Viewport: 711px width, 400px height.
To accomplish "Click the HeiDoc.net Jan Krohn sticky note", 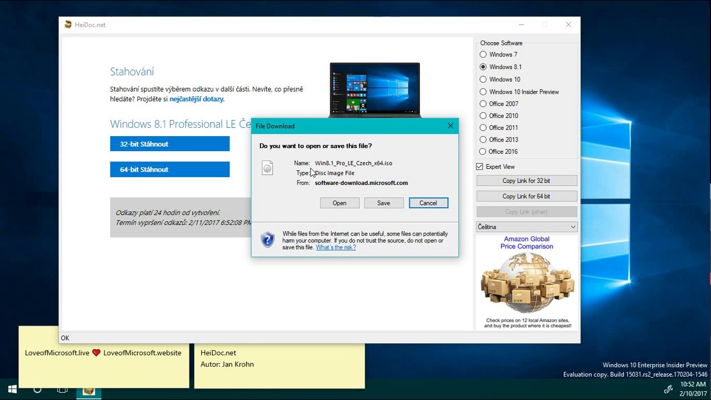I will tap(279, 366).
